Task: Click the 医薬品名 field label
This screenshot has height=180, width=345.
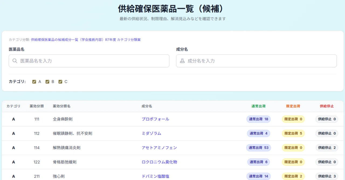Action: pos(17,49)
